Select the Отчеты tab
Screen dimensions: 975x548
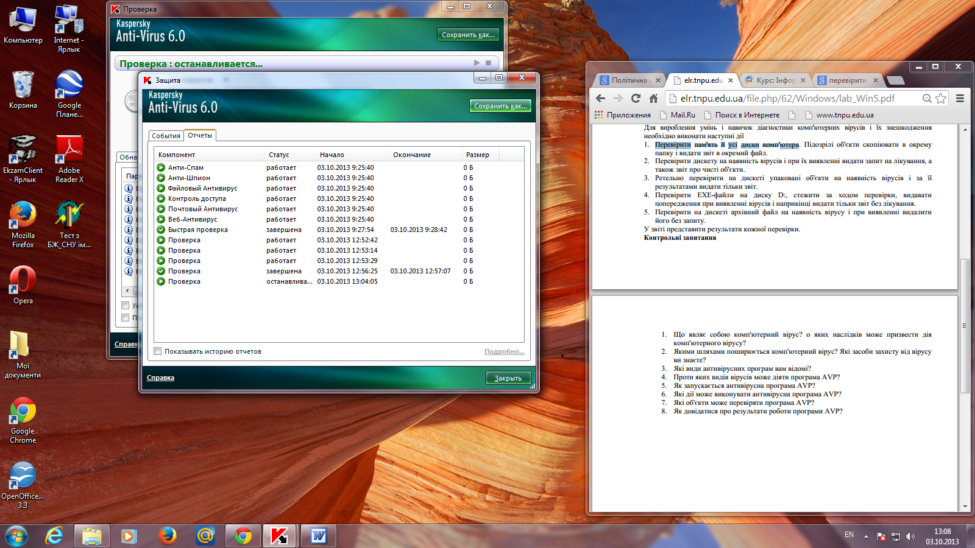[x=200, y=135]
